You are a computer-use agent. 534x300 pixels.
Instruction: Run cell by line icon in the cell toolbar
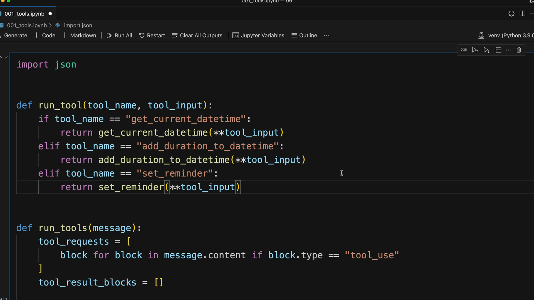tap(464, 50)
